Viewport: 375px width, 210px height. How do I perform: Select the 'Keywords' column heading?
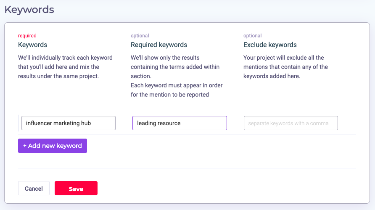(x=33, y=45)
